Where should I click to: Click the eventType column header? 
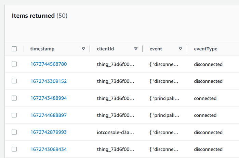[x=205, y=49]
